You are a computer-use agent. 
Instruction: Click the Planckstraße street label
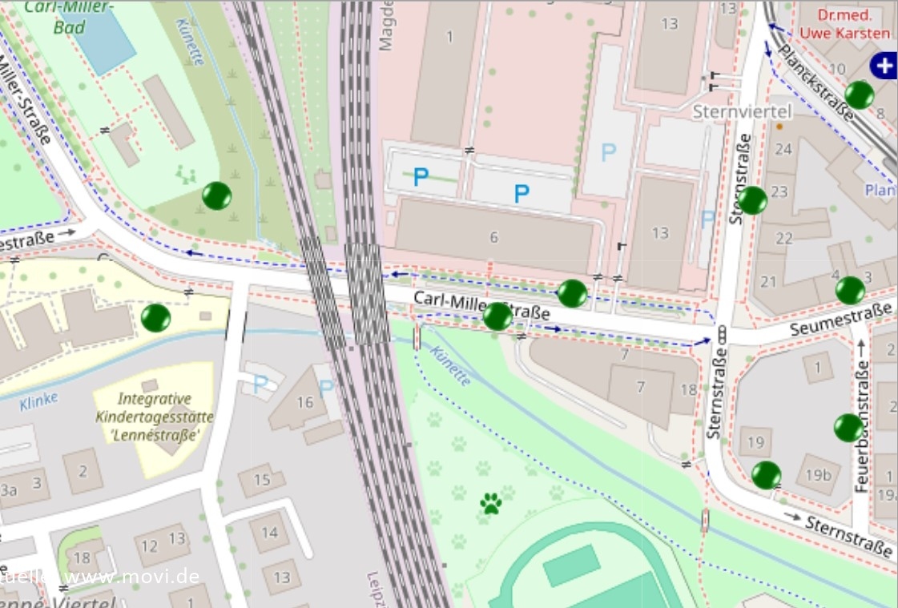click(816, 83)
